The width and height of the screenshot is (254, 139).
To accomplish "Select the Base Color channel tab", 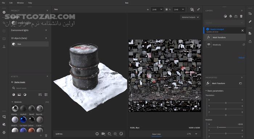I will [156, 134].
